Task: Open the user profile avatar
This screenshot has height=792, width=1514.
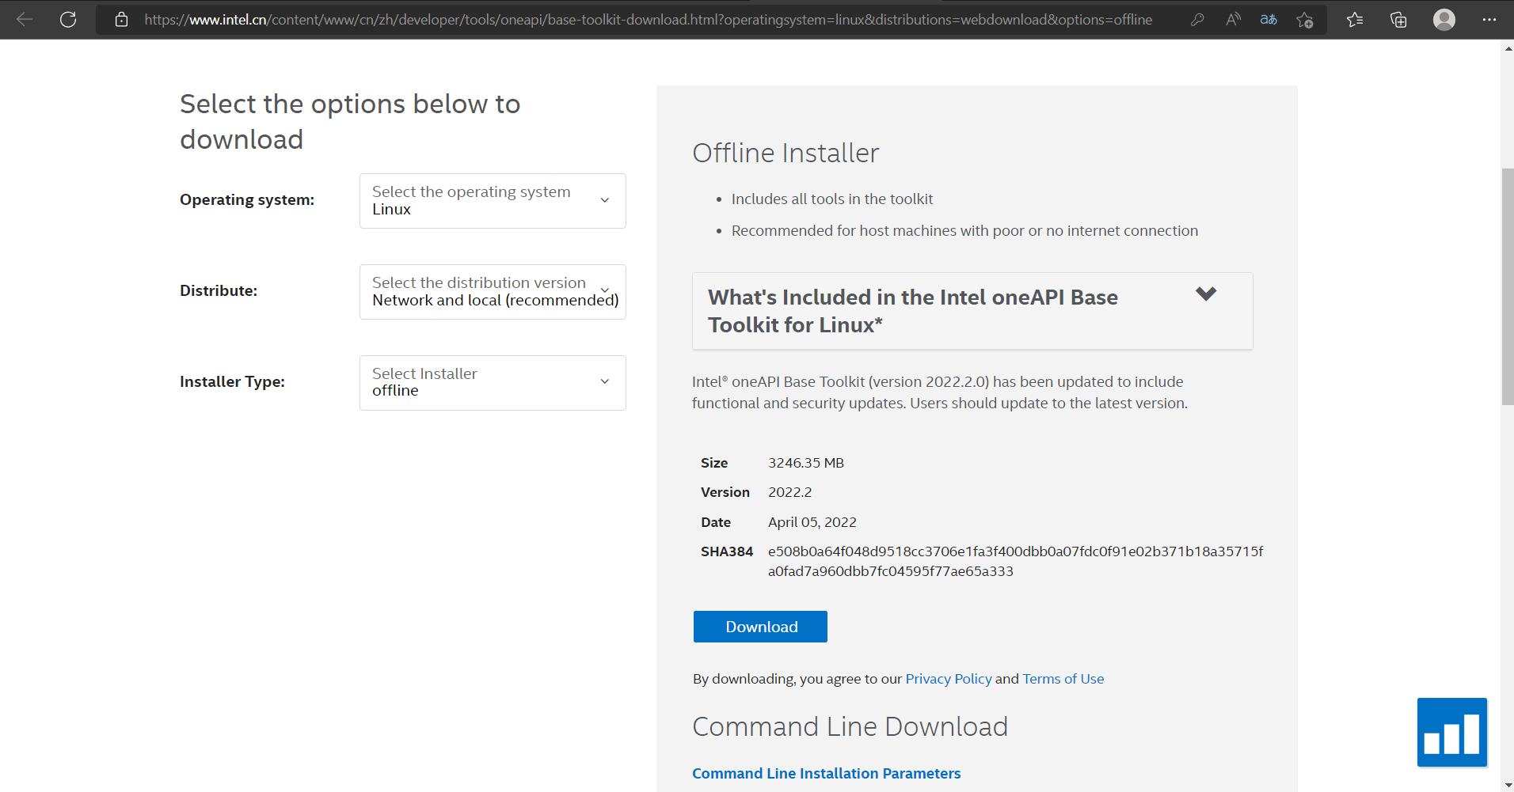Action: 1444,20
